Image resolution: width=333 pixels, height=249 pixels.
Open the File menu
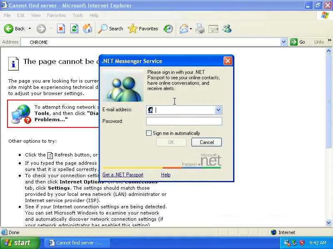point(7,15)
